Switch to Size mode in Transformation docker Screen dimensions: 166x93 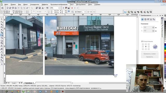(151, 19)
